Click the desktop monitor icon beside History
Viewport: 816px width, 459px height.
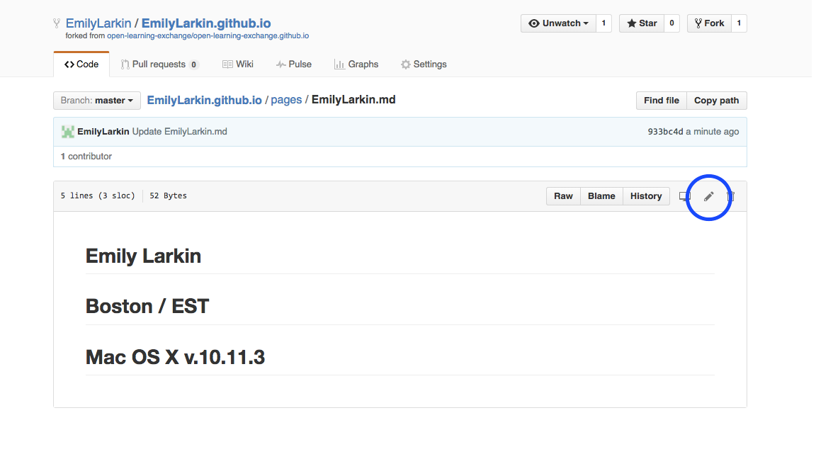pyautogui.click(x=684, y=196)
